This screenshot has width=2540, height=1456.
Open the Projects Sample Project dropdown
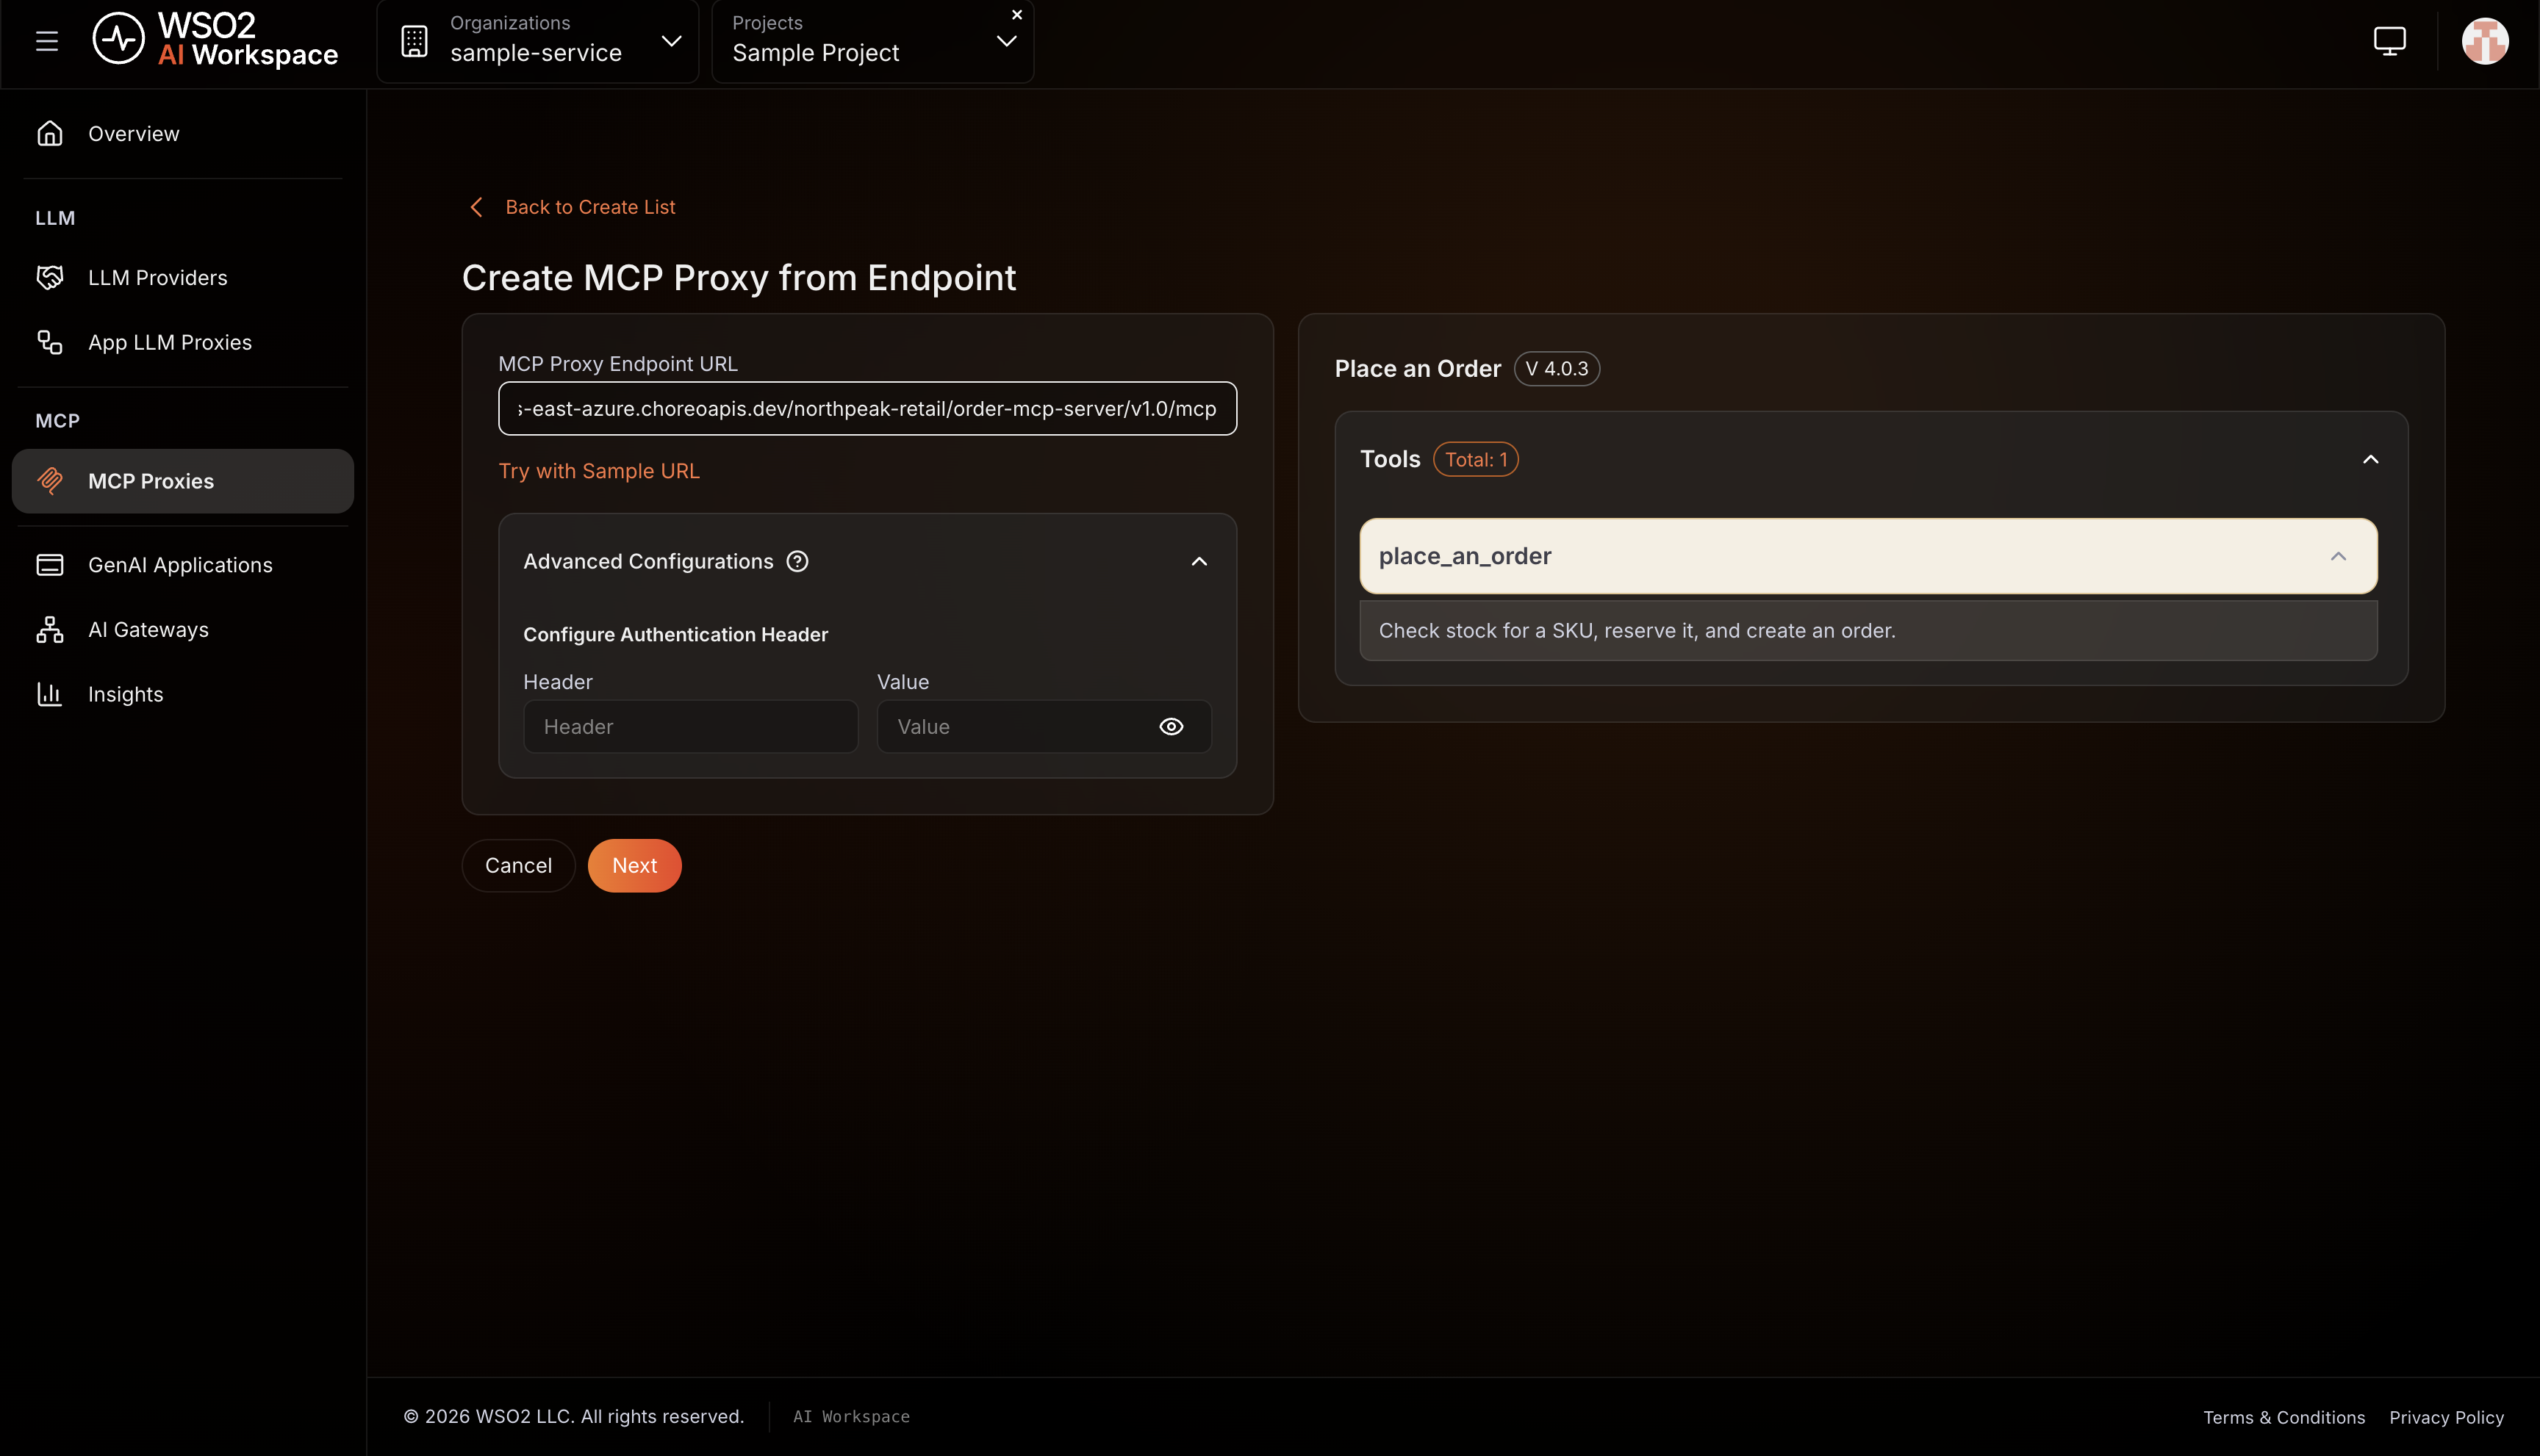(872, 41)
